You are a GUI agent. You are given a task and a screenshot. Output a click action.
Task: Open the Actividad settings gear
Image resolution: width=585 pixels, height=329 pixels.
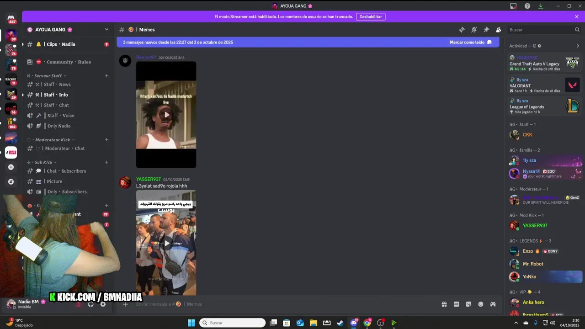[x=539, y=46]
